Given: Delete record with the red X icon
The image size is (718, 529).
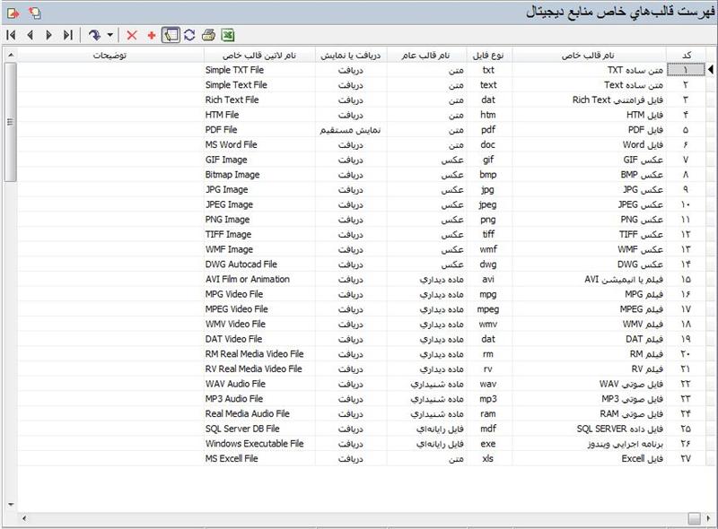Looking at the screenshot, I should click(x=132, y=35).
